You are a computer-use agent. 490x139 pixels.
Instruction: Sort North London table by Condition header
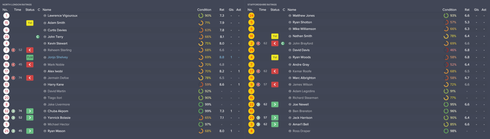(x=204, y=10)
